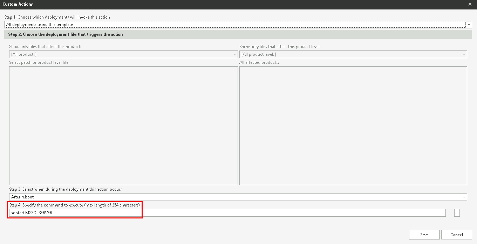The height and width of the screenshot is (244, 477).
Task: Cancel the Custom Actions dialog
Action: tap(457, 235)
